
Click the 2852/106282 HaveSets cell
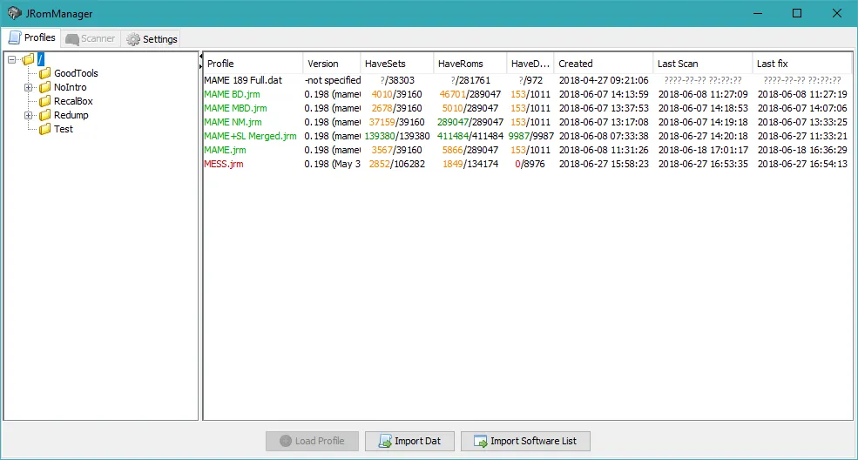[397, 164]
